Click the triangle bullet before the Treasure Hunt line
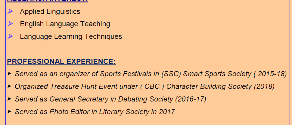The width and height of the screenshot is (292, 125). click(x=9, y=86)
